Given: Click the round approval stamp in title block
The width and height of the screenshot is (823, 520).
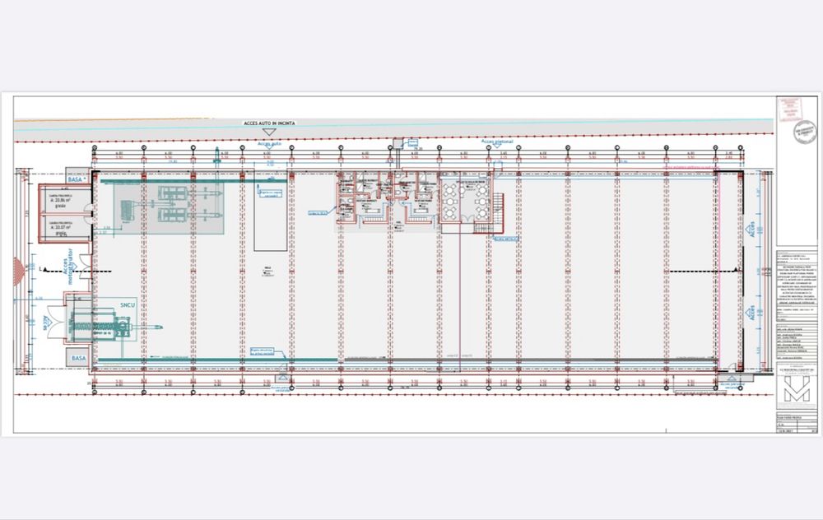Looking at the screenshot, I should (x=805, y=131).
